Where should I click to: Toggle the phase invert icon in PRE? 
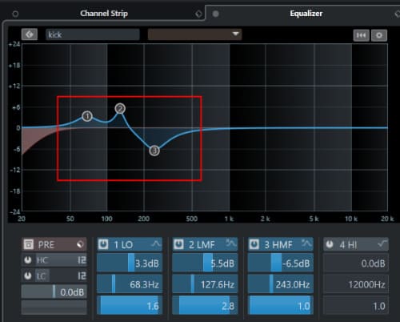tap(80, 244)
